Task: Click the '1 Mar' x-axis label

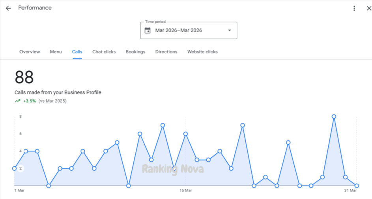Action: point(19,190)
